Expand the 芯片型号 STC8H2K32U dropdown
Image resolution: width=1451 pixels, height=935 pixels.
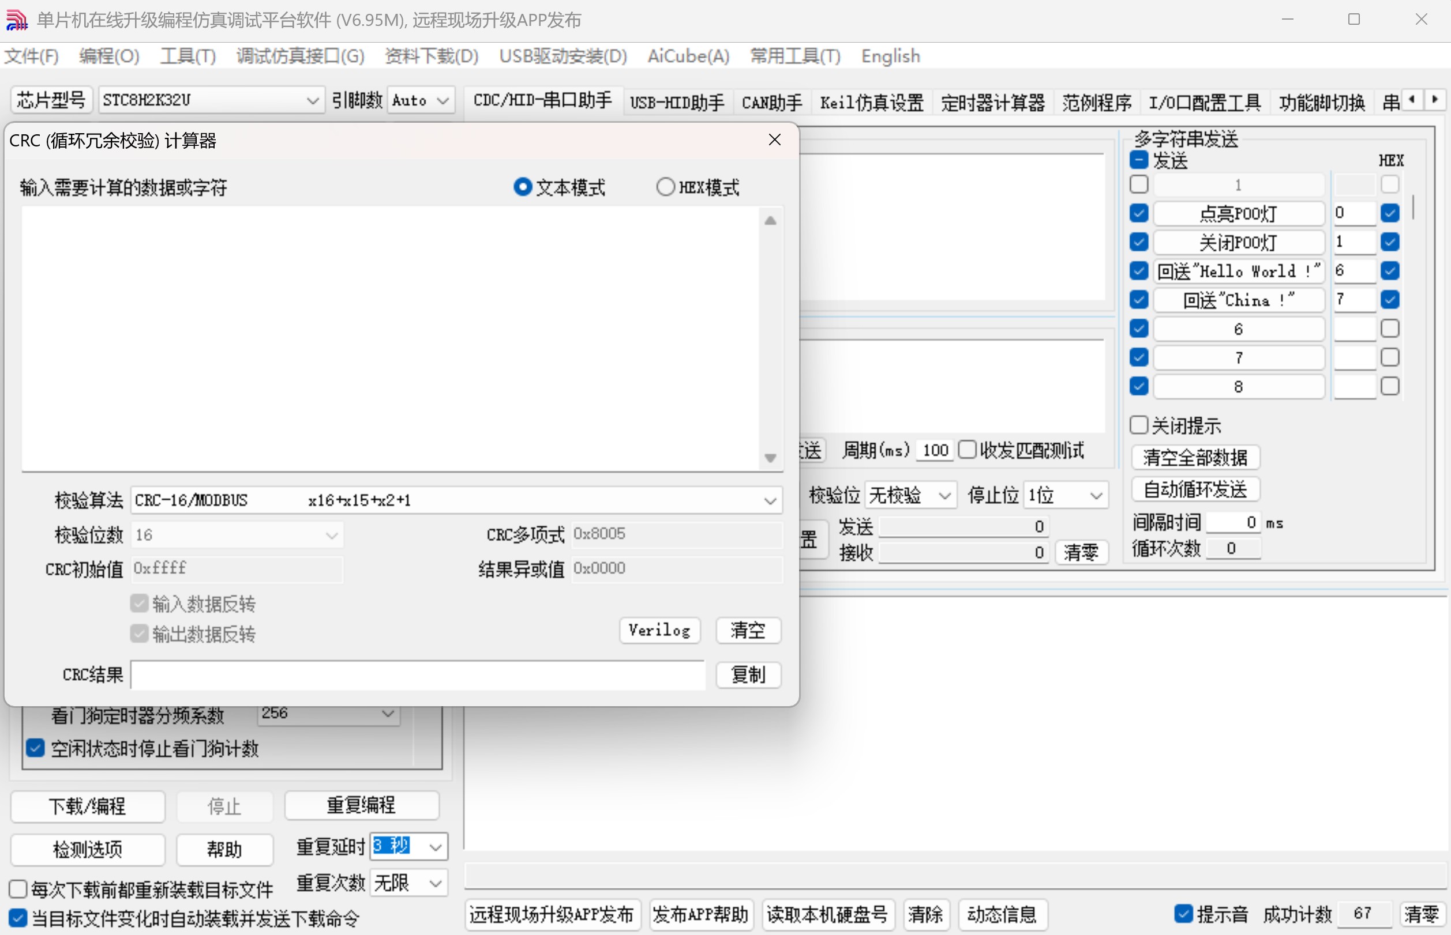click(x=312, y=100)
